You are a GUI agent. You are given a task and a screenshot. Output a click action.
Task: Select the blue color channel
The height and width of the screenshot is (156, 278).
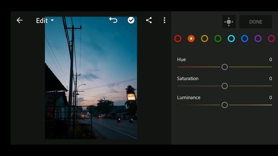(x=245, y=39)
